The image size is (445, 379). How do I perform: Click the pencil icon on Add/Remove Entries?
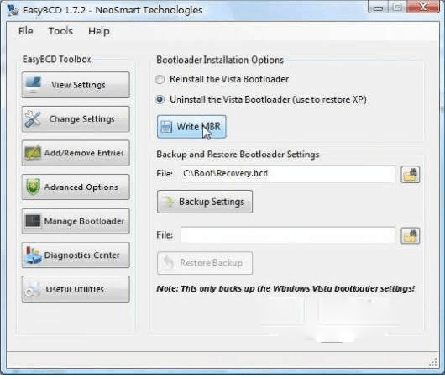pos(33,153)
